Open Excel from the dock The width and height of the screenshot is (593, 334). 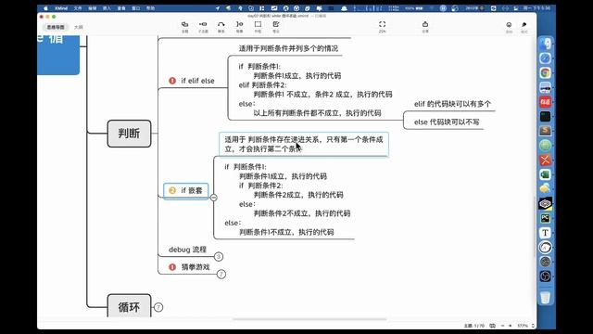[x=546, y=174]
